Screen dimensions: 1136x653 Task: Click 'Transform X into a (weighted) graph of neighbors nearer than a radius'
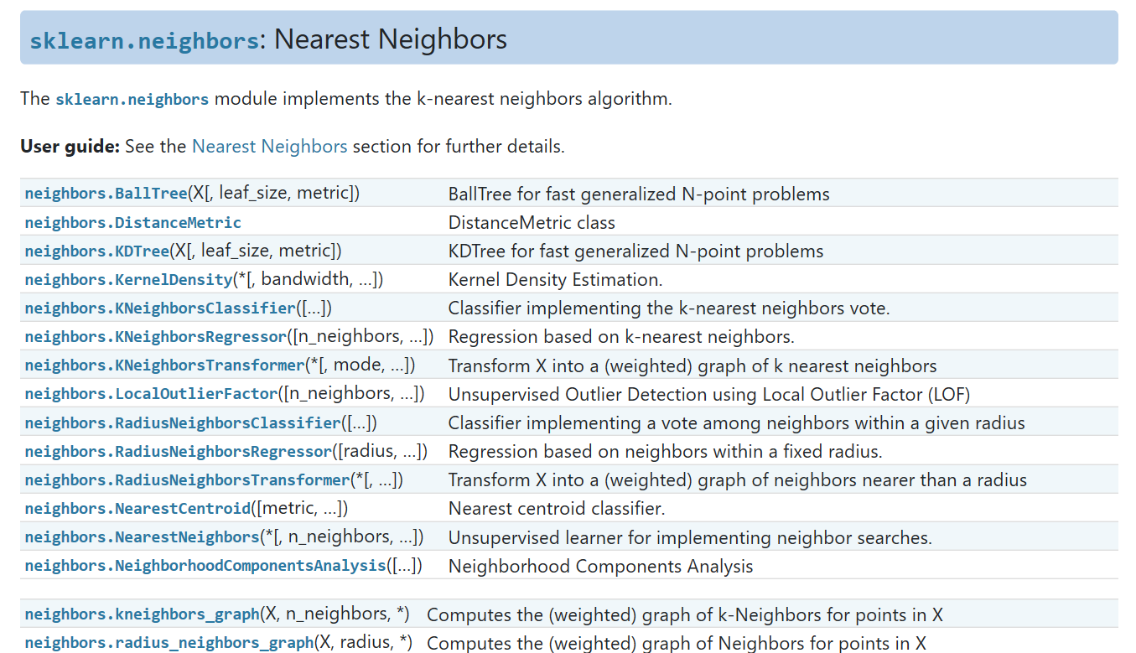[738, 479]
